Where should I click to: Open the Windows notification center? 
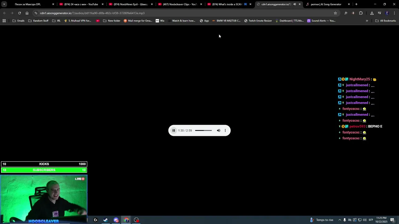click(392, 220)
